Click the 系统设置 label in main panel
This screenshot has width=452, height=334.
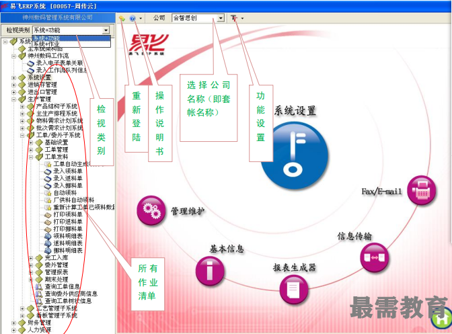point(295,111)
